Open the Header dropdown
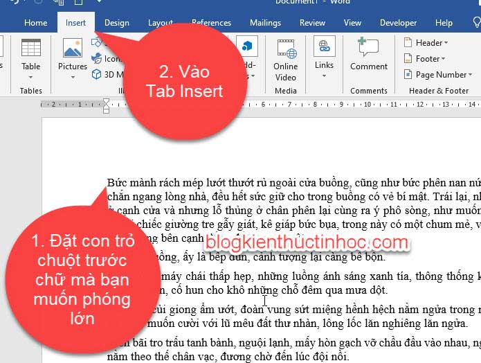 (432, 43)
